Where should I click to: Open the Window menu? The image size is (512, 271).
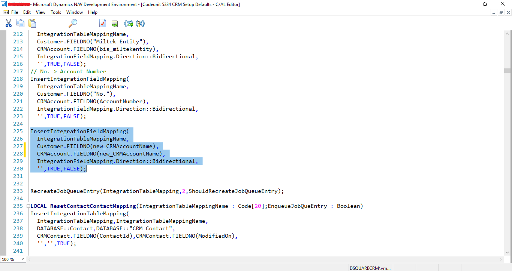pos(74,12)
